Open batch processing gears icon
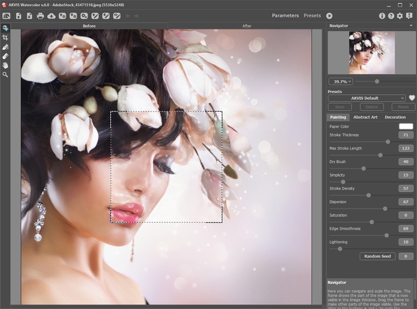417x309 pixels. [84, 16]
